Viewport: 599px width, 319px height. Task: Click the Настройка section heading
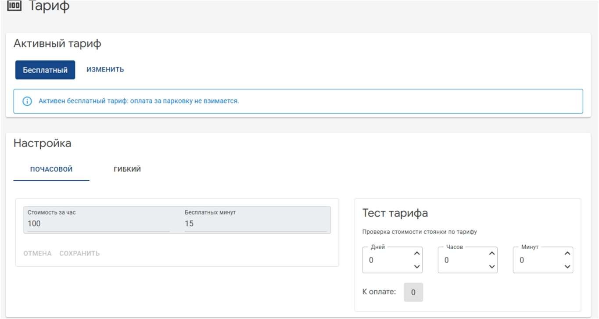43,143
